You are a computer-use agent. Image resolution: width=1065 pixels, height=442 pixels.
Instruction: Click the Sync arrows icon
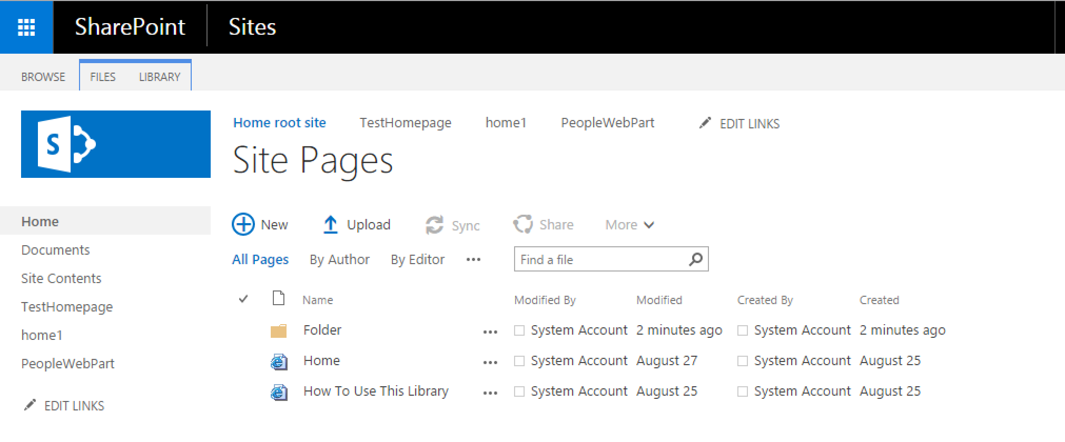click(x=435, y=225)
